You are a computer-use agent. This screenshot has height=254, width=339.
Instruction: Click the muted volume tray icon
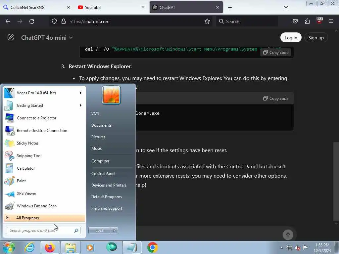coord(298,248)
